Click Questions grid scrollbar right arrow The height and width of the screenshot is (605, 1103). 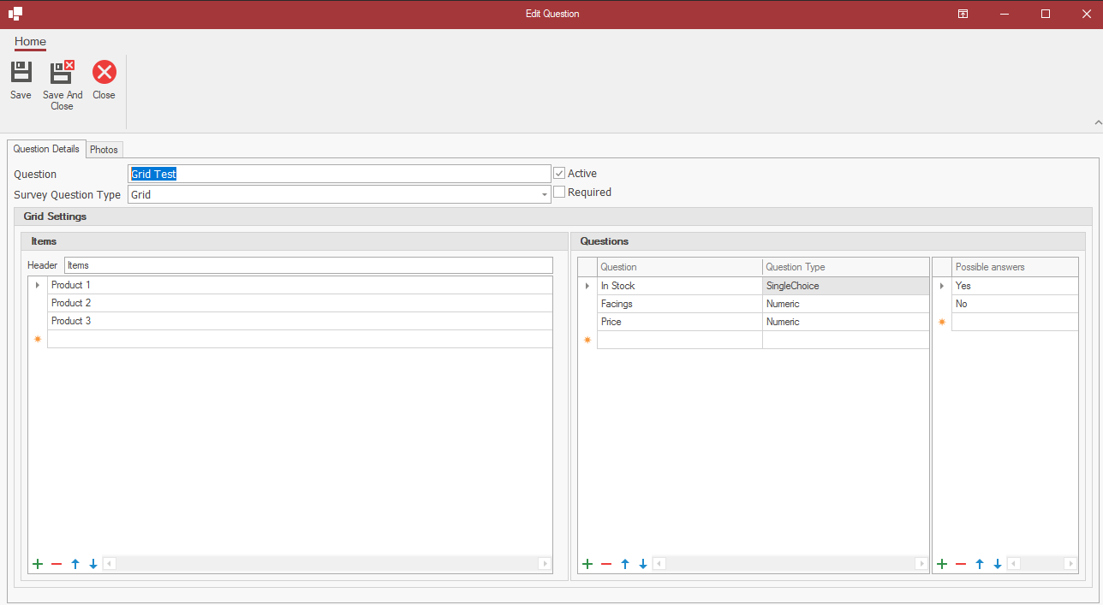921,564
